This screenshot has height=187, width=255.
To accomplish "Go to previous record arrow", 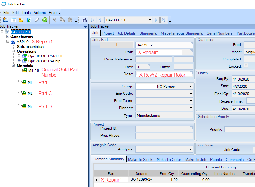I will 100,20.
